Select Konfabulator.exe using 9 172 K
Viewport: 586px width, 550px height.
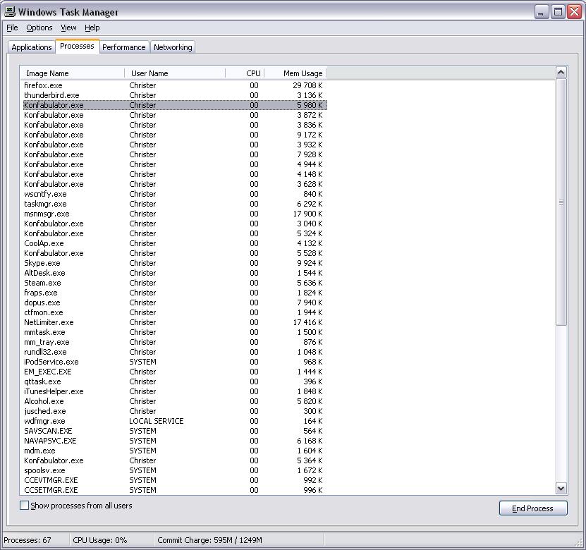(x=175, y=135)
